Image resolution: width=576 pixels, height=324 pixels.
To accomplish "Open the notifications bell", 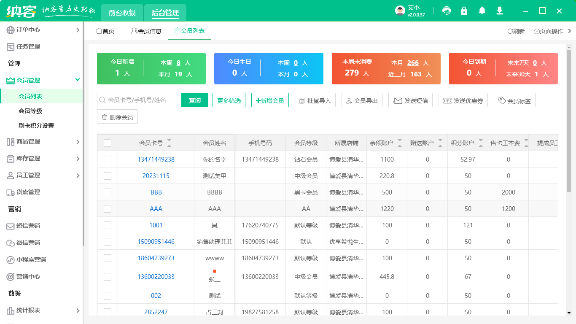I will pos(482,11).
